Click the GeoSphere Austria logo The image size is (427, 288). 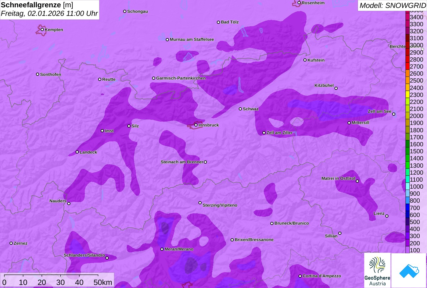click(x=377, y=270)
